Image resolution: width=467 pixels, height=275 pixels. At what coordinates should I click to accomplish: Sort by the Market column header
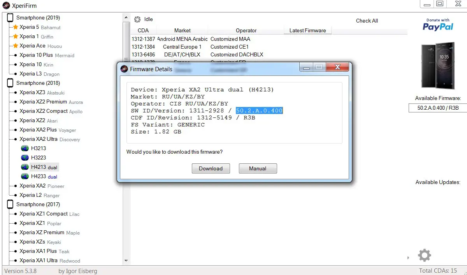[x=182, y=30]
